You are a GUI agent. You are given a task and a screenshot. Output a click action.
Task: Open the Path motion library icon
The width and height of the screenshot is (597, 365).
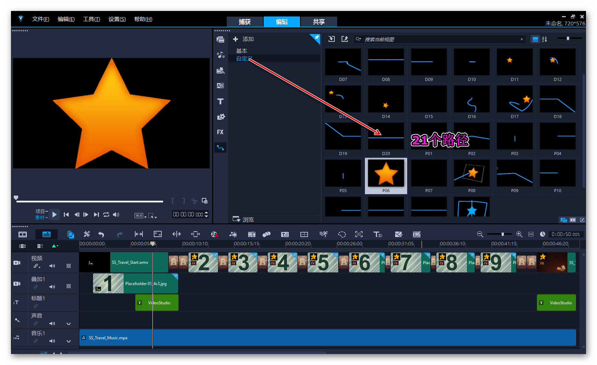[220, 148]
